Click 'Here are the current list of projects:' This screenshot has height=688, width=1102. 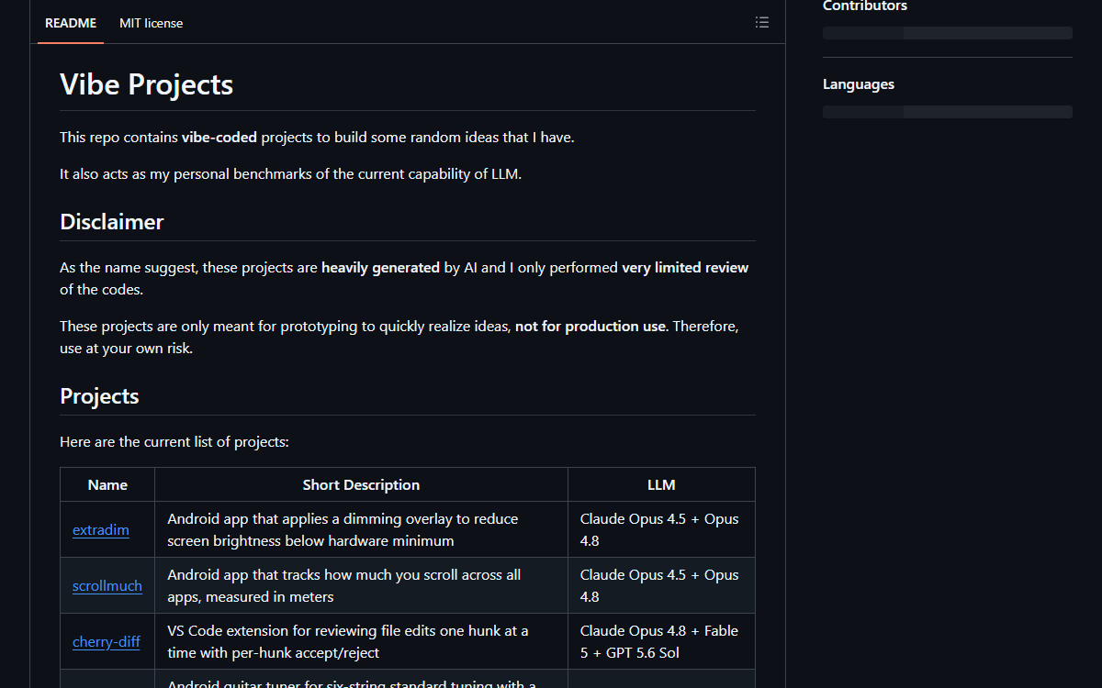tap(174, 442)
